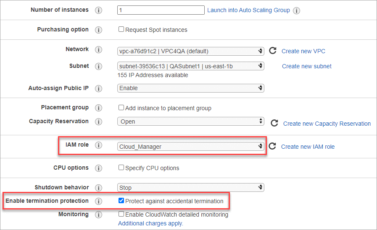The height and width of the screenshot is (230, 377).
Task: Click the Number of instances input field
Action: click(x=161, y=10)
